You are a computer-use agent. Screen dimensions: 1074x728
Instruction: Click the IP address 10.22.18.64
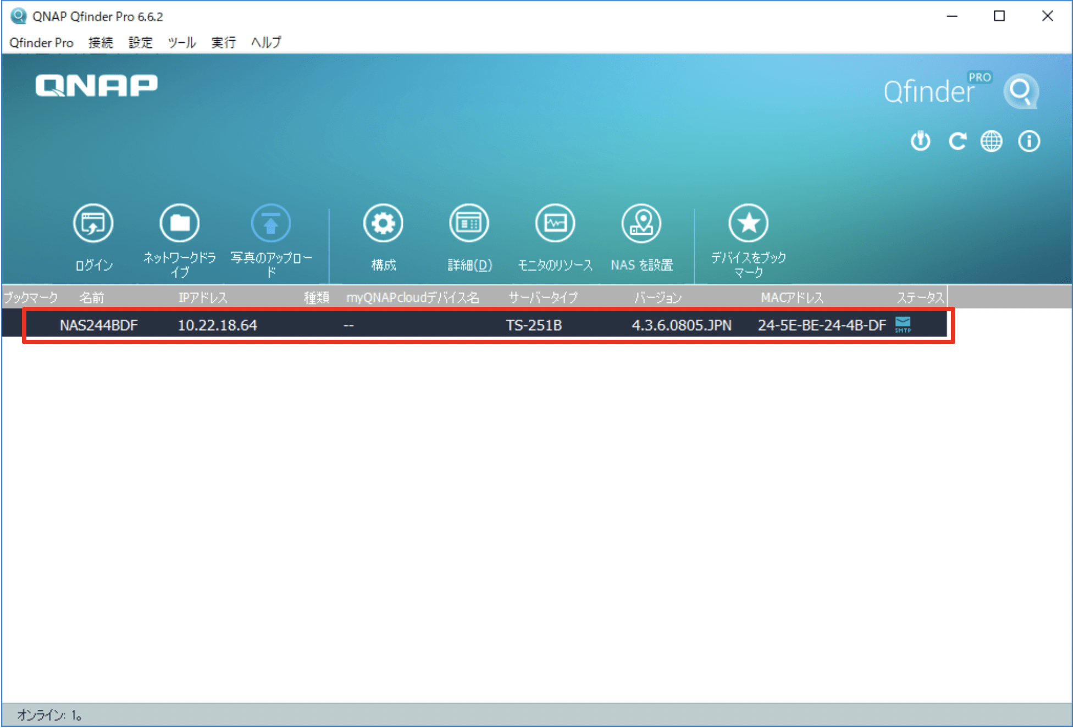pyautogui.click(x=217, y=325)
